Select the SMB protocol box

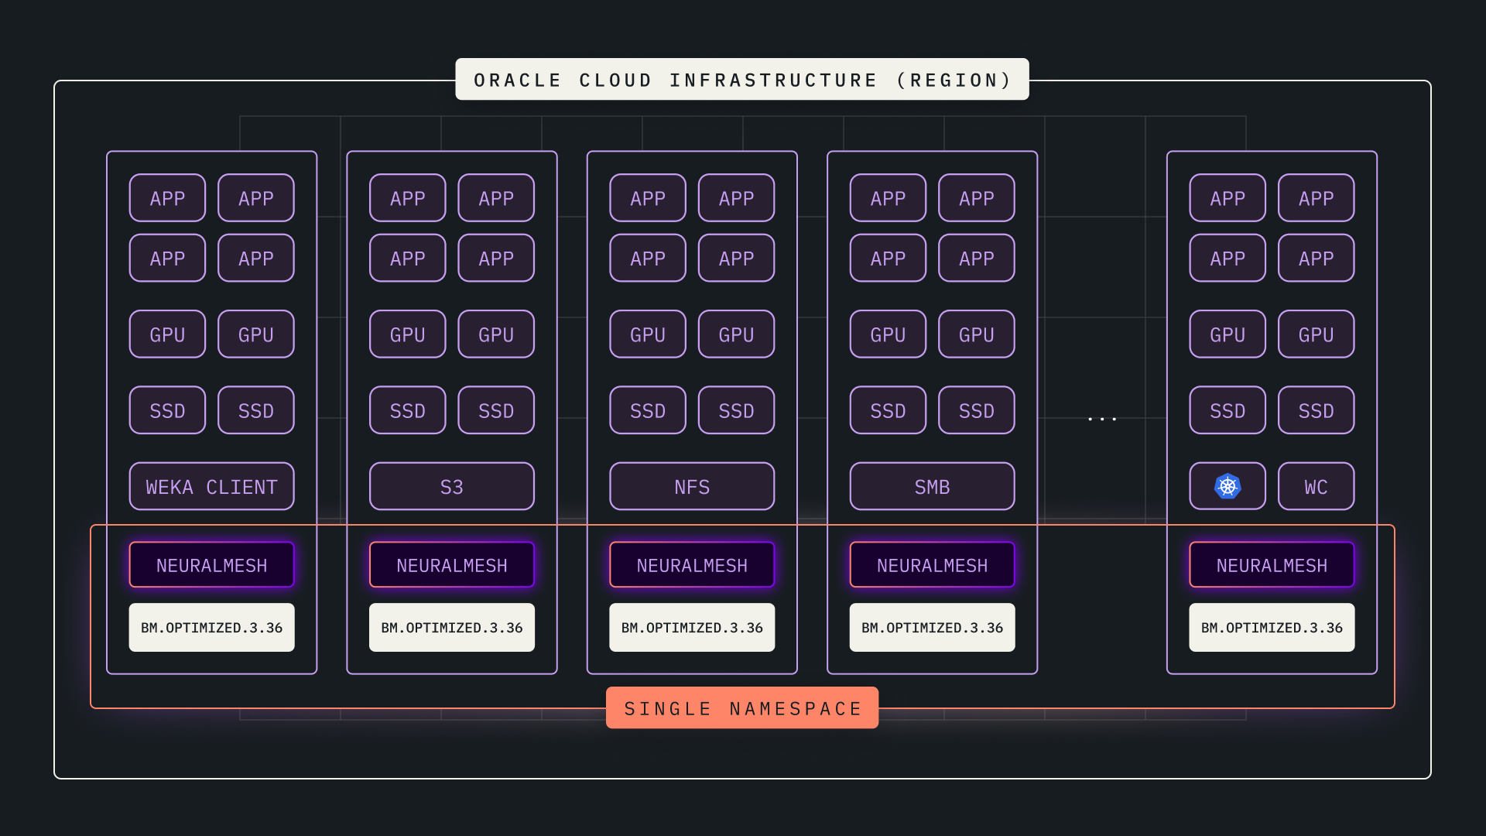point(932,486)
